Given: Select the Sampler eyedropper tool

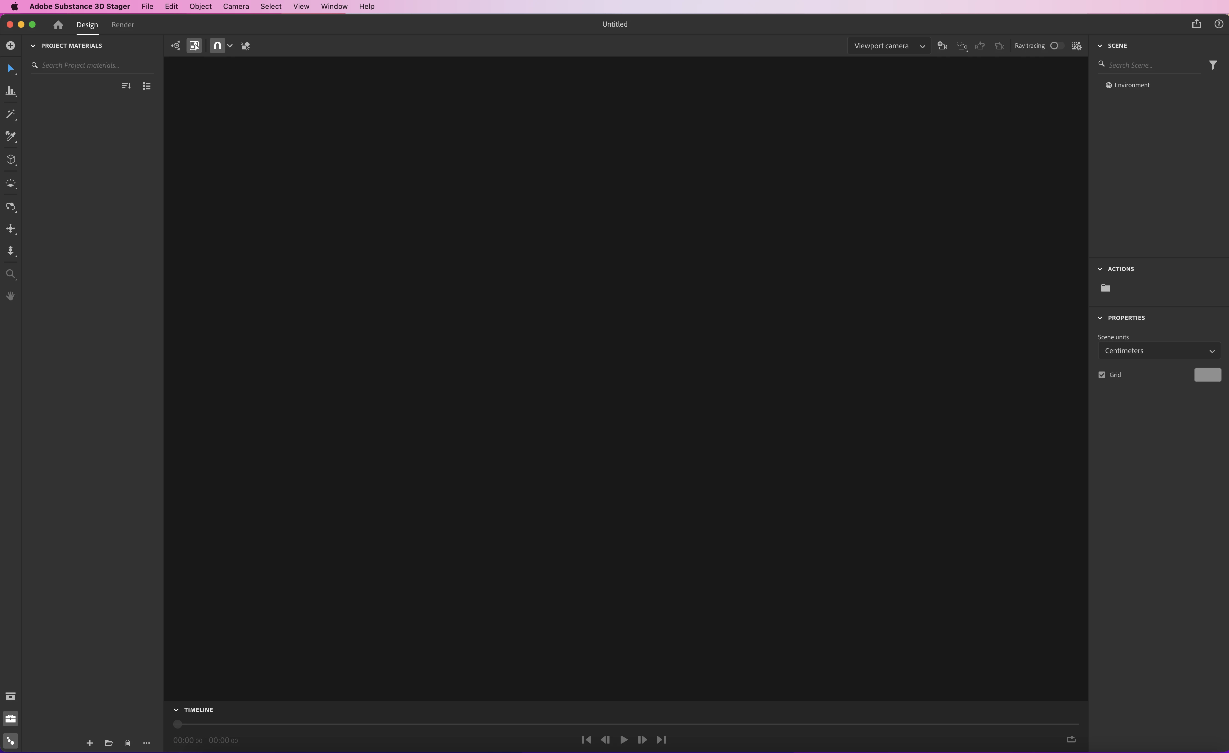Looking at the screenshot, I should [x=11, y=137].
